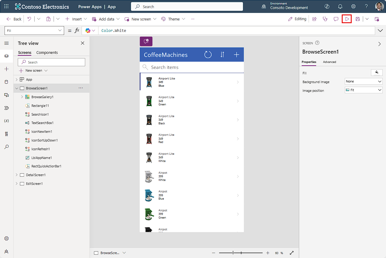386x258 pixels.
Task: Click the Share icon in the toolbar
Action: click(314, 19)
